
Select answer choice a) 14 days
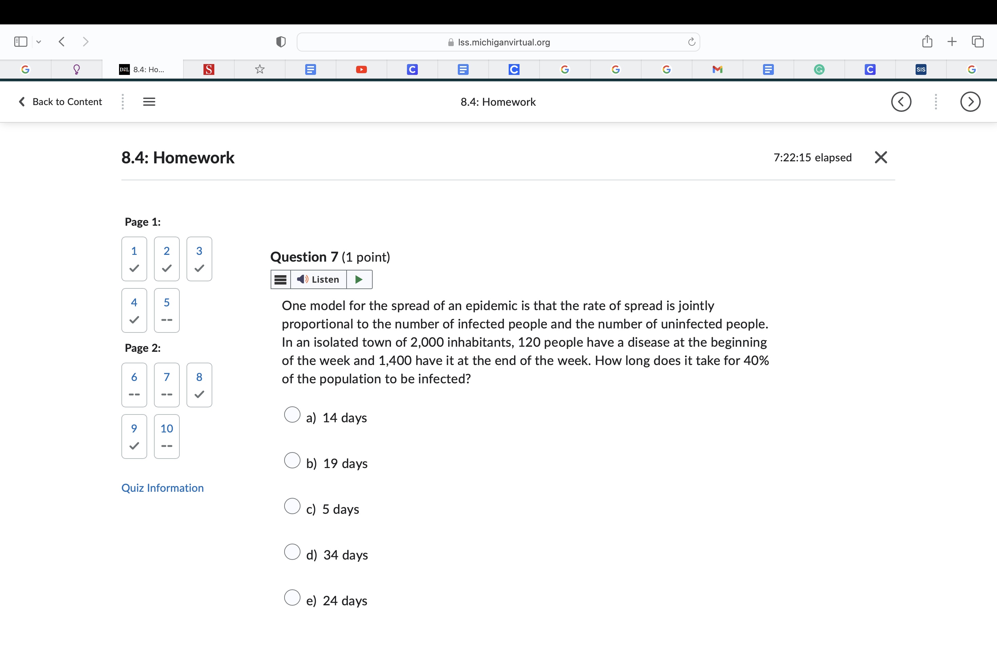(292, 414)
